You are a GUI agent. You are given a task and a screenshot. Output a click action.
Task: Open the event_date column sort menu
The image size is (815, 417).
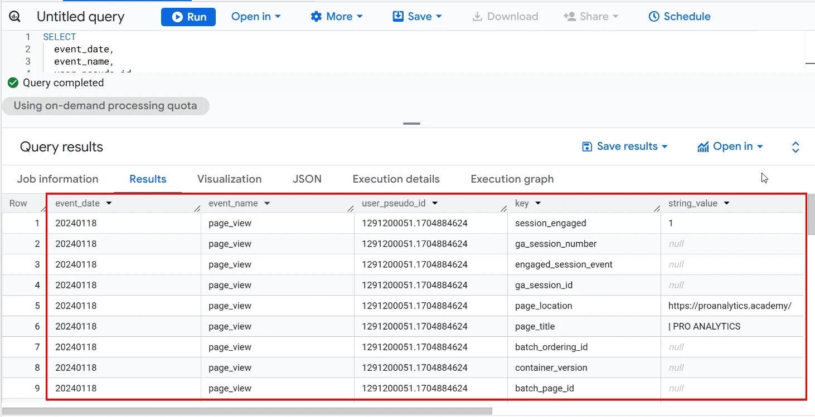coord(109,204)
